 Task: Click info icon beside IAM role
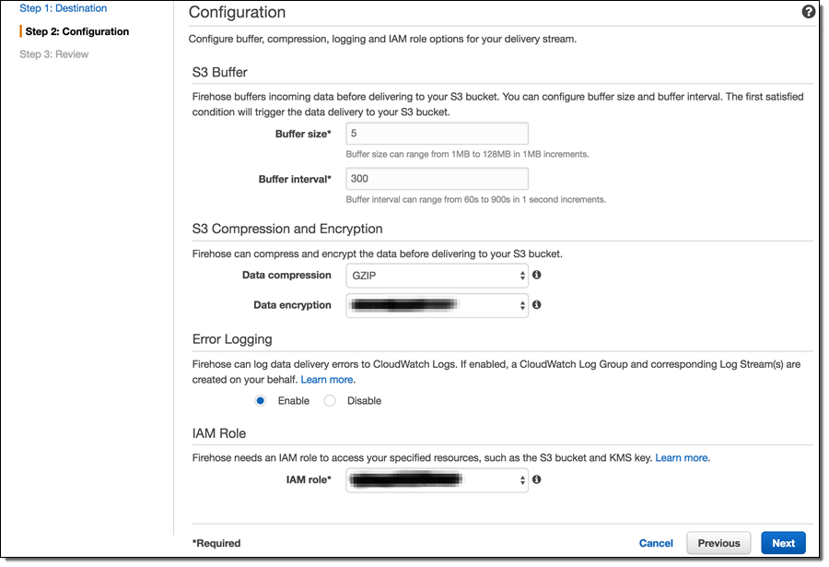coord(537,479)
